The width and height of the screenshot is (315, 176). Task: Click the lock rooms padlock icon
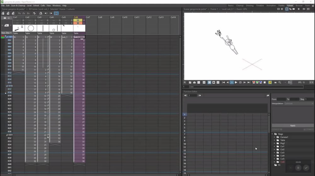(313, 6)
